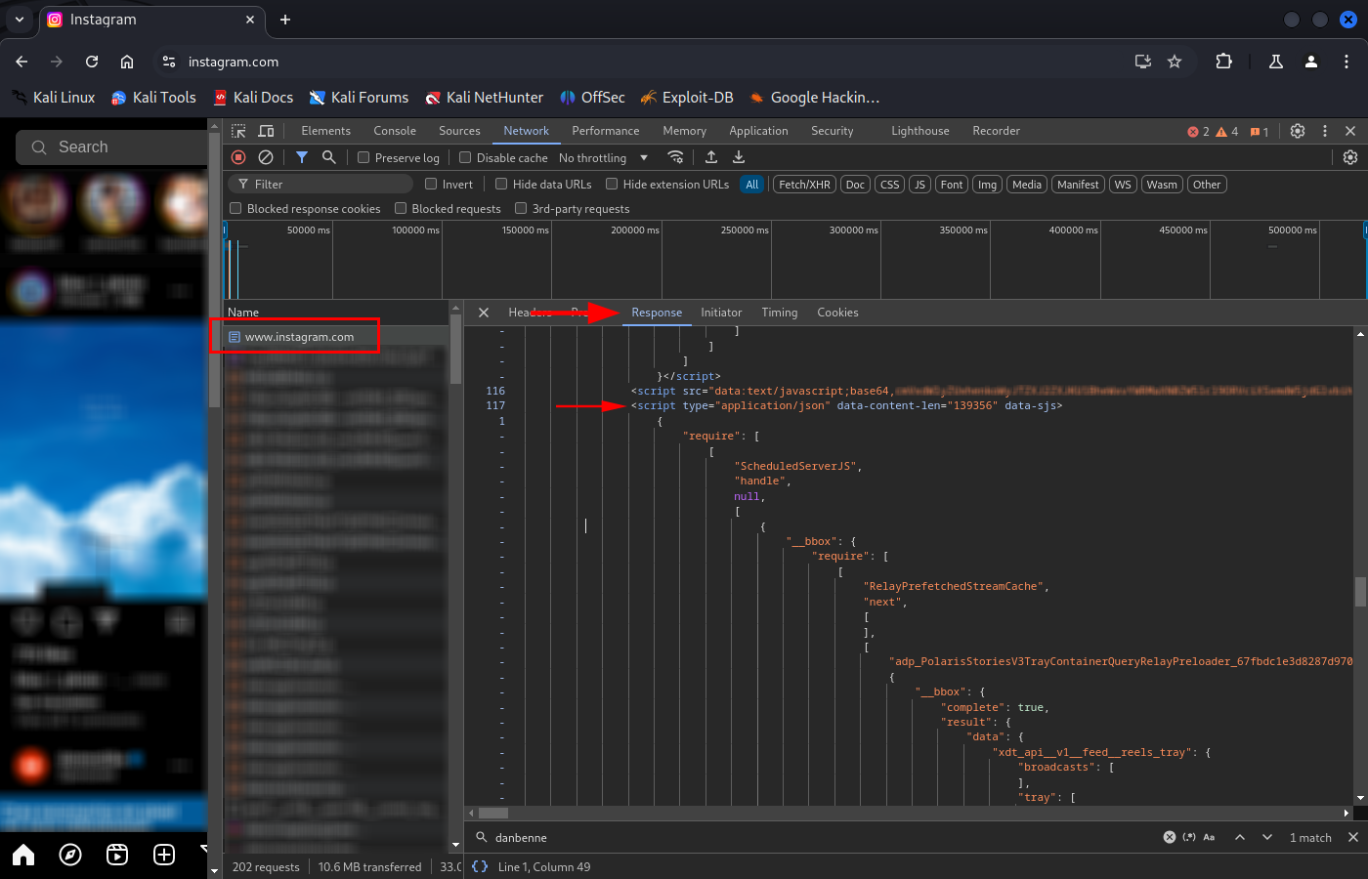Open the Timing tab
This screenshot has height=879, width=1368.
780,313
